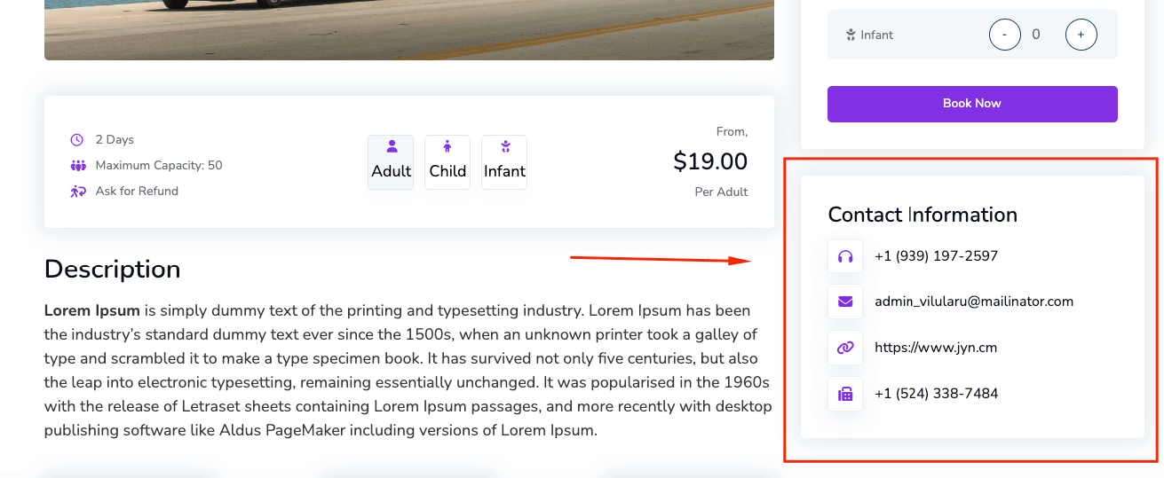This screenshot has height=478, width=1164.
Task: Click the chain link website icon
Action: click(x=845, y=348)
